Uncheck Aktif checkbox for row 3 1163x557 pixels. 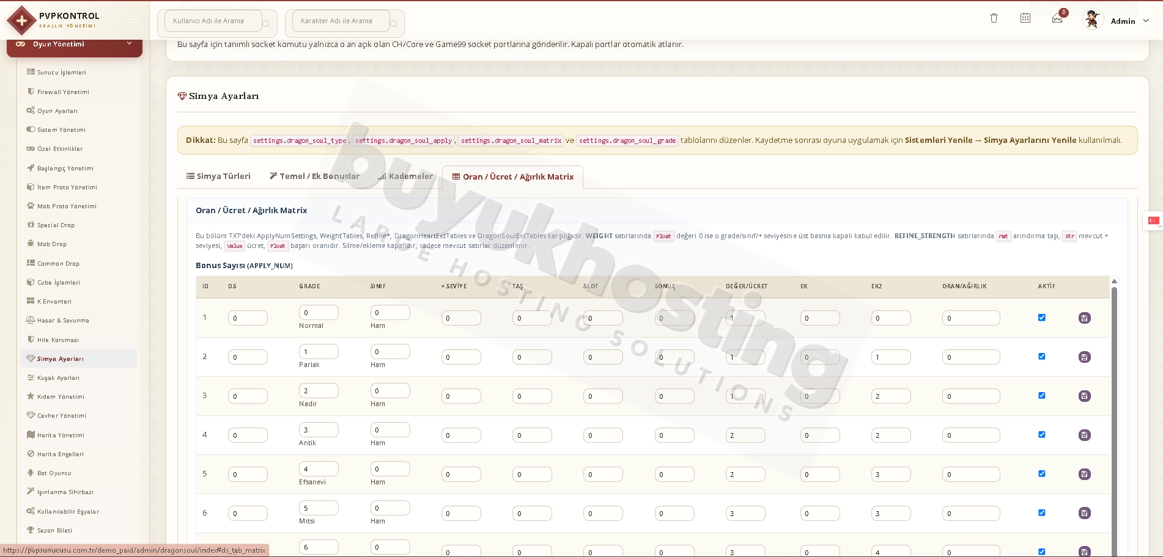(1042, 396)
